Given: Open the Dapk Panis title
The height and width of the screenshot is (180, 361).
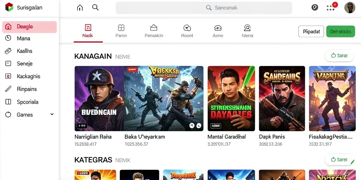Looking at the screenshot, I should click(272, 137).
